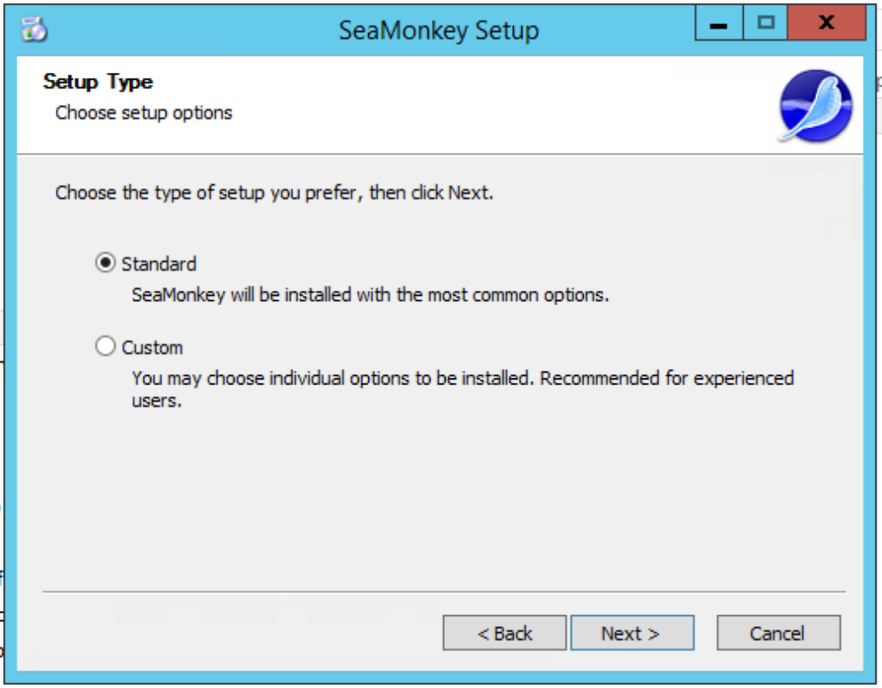Viewport: 882px width, 688px height.
Task: Cancel the SeaMonkey setup
Action: (x=779, y=633)
